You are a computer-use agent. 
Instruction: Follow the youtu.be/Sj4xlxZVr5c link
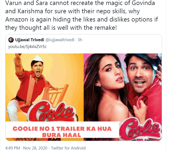tap(28, 47)
